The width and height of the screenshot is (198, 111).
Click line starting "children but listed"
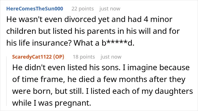pos(93,31)
